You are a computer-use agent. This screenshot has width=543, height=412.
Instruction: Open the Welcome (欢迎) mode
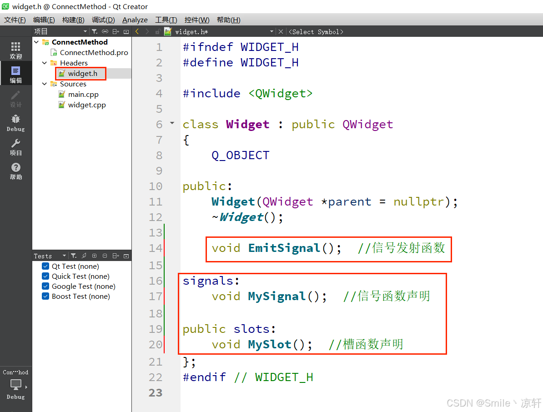(15, 50)
